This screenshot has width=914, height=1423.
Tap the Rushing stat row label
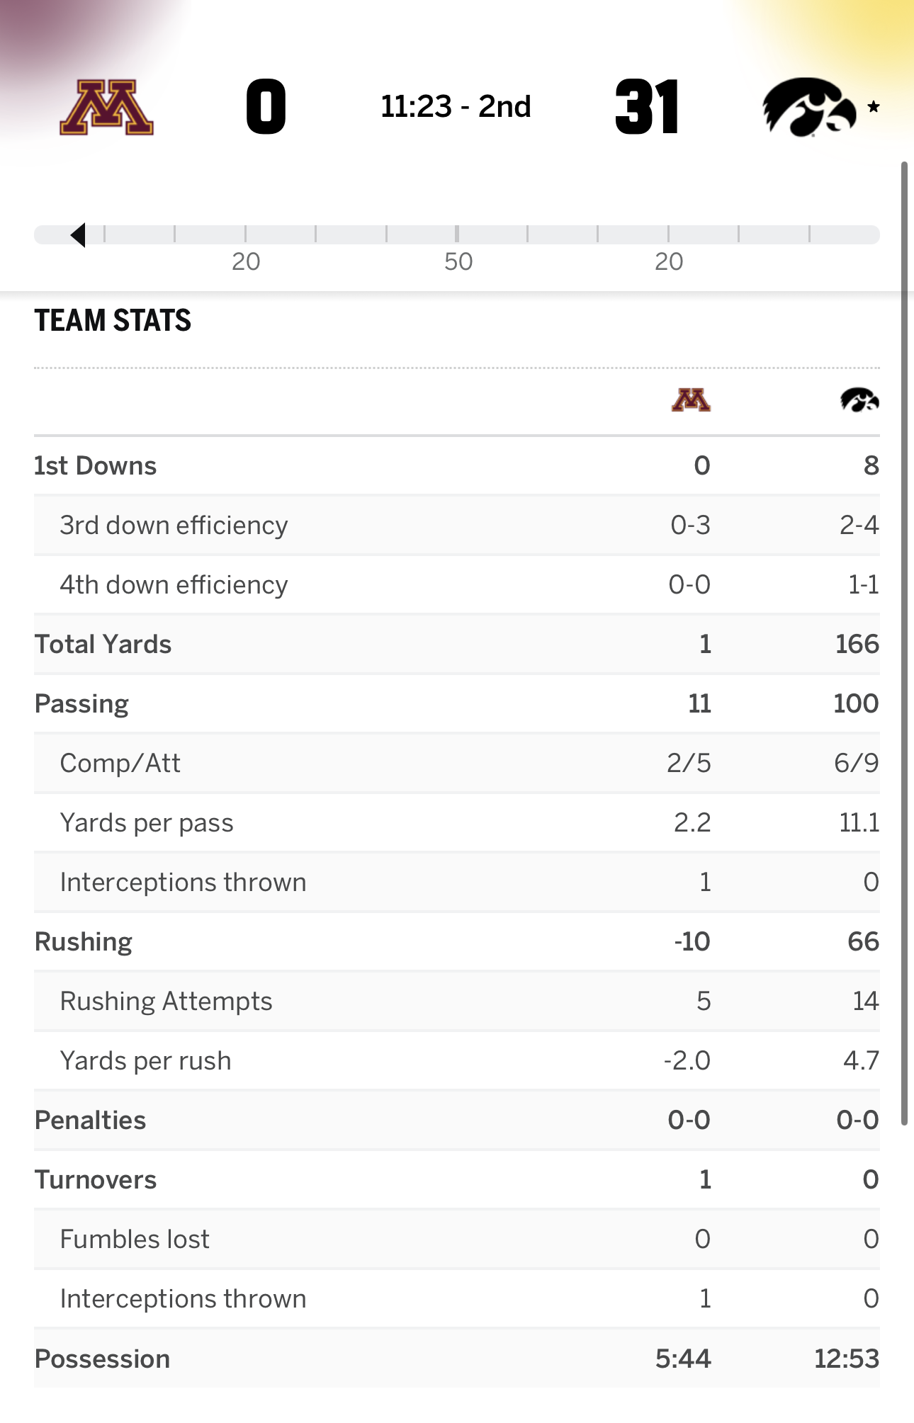coord(84,942)
